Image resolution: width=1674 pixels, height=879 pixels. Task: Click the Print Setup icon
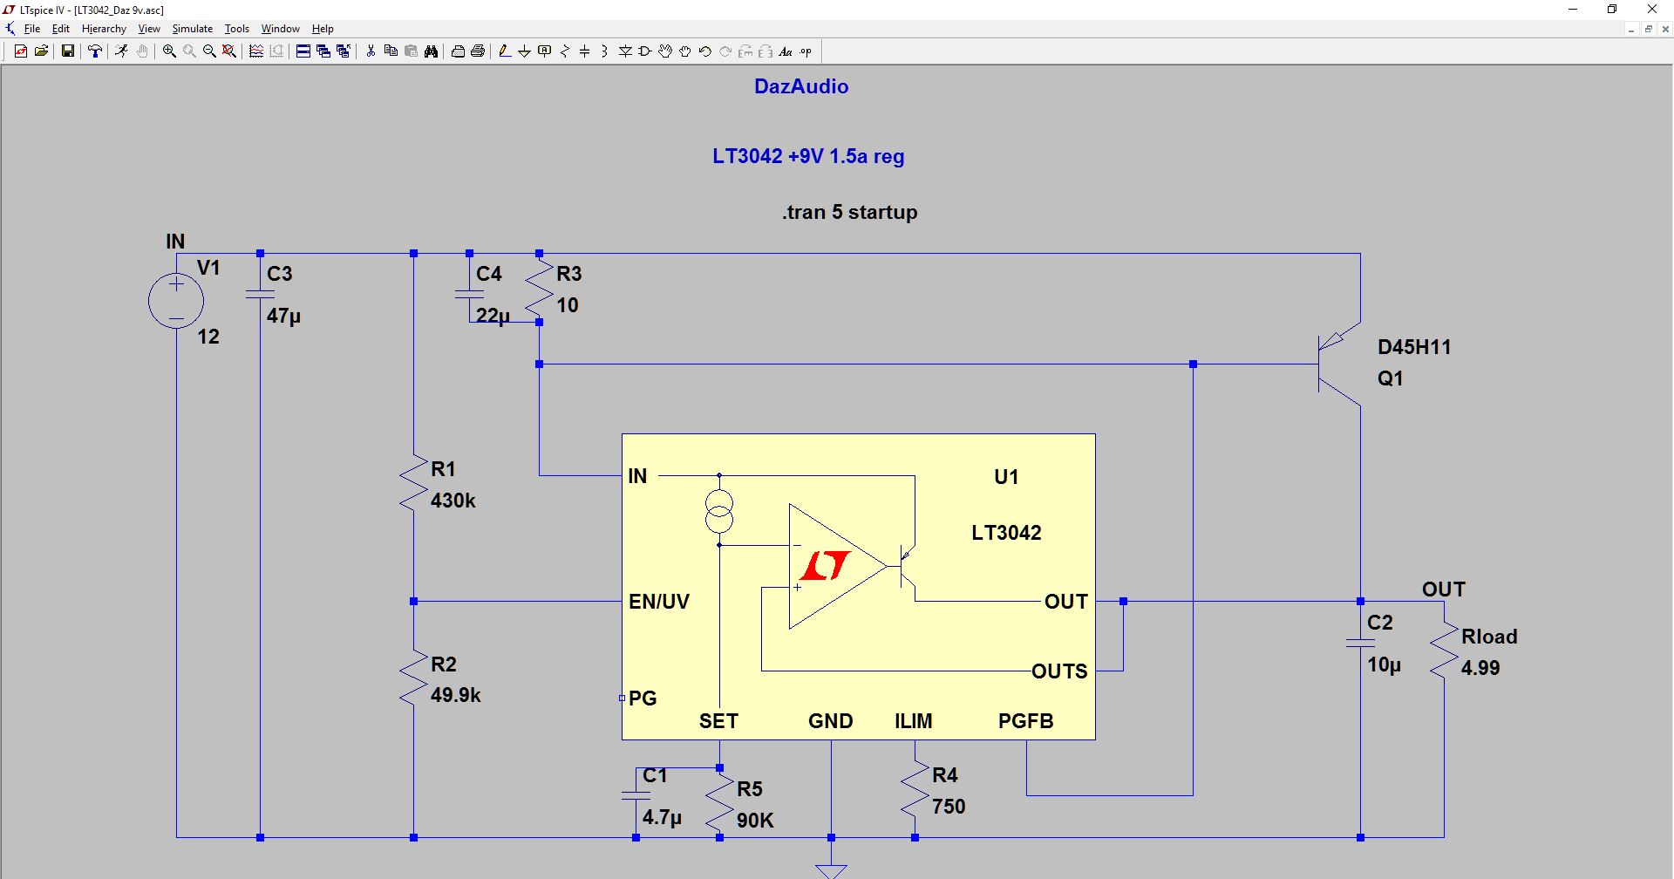(x=458, y=51)
